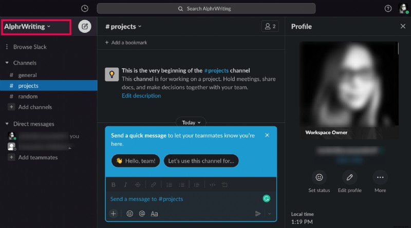411x228 pixels.
Task: Click the send message arrow
Action: [258, 214]
